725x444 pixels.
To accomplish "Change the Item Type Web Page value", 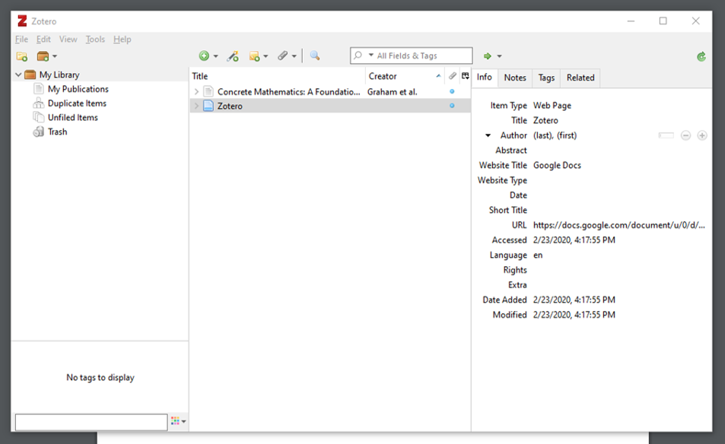I will 552,106.
